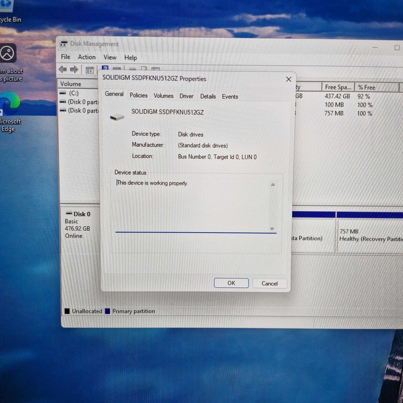The width and height of the screenshot is (403, 403).
Task: Close the SOLIDIGM Properties dialog
Action: pos(288,79)
